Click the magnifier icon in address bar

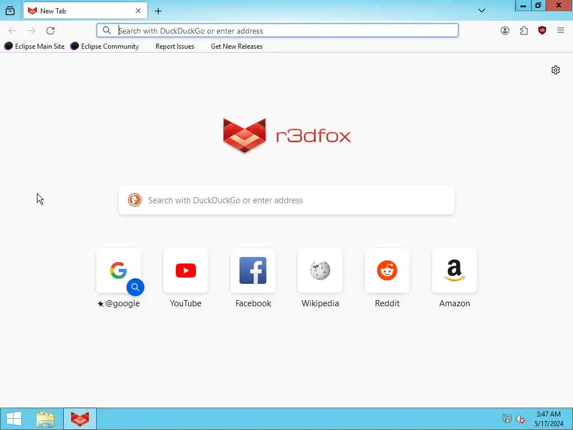coord(106,30)
